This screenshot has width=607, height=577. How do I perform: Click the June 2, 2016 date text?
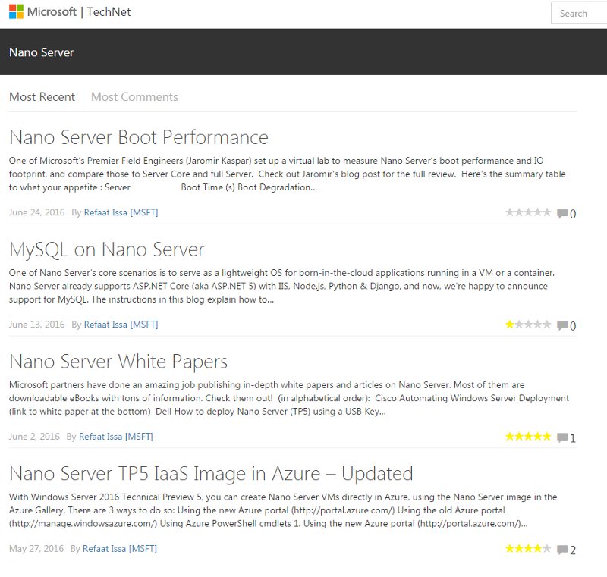(x=34, y=437)
